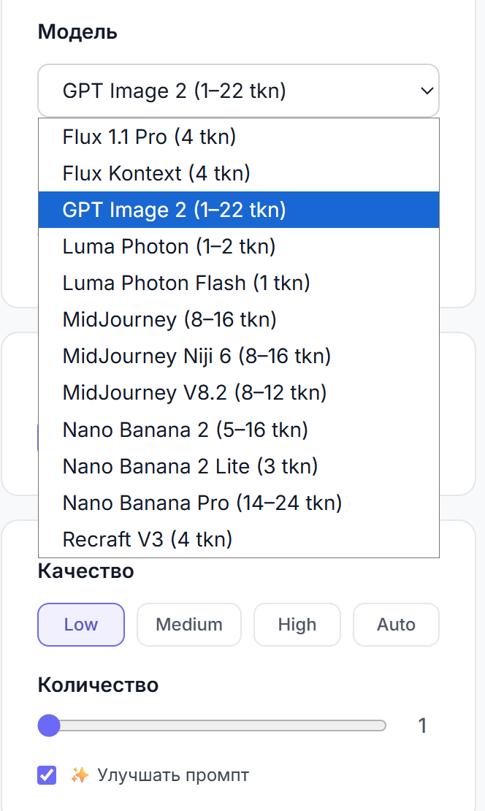
Task: Set quality to High
Action: (297, 625)
